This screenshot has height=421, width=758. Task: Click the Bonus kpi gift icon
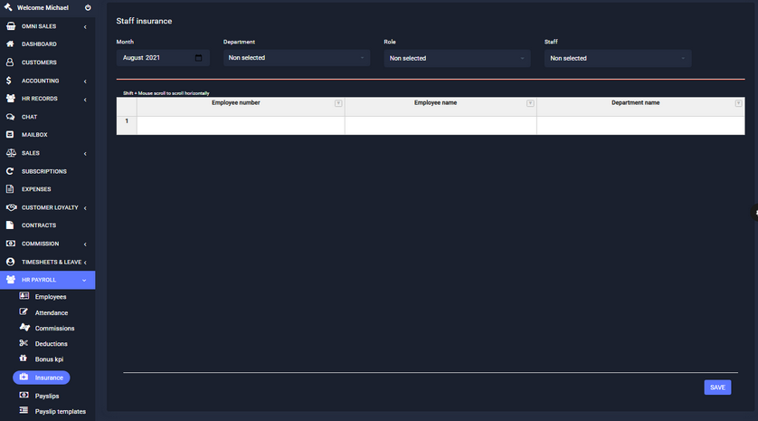pos(24,359)
